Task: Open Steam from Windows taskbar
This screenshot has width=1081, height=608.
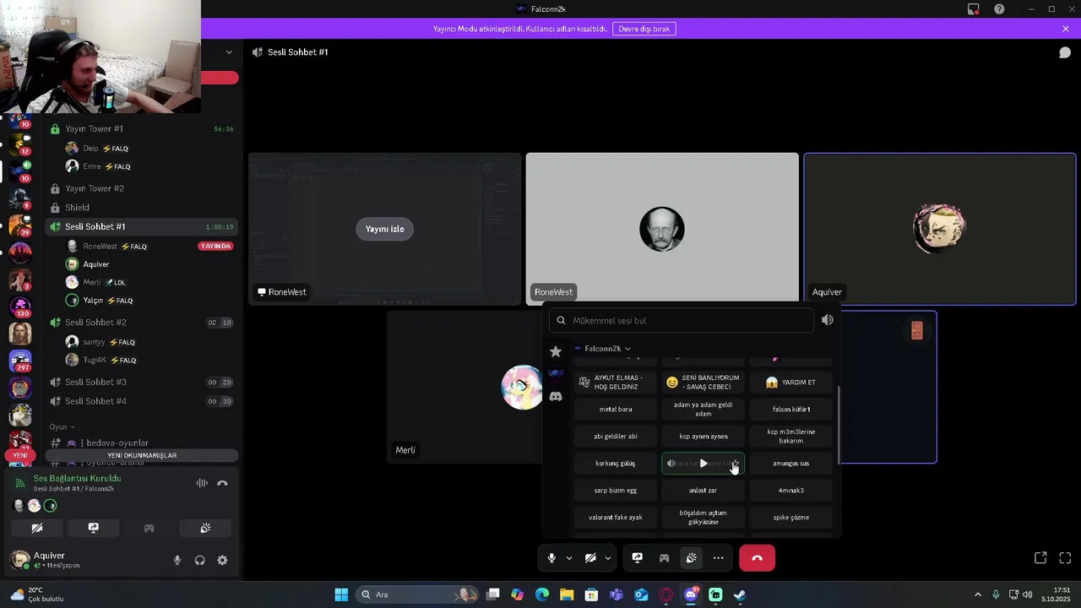Action: [x=740, y=594]
